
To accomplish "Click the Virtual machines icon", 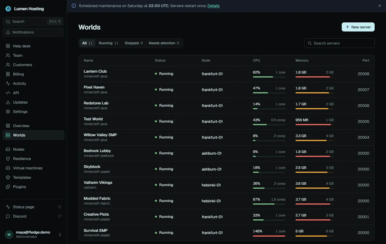I will (8, 168).
